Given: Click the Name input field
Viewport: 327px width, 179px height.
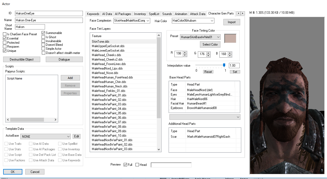Looking at the screenshot, I should [49, 20].
